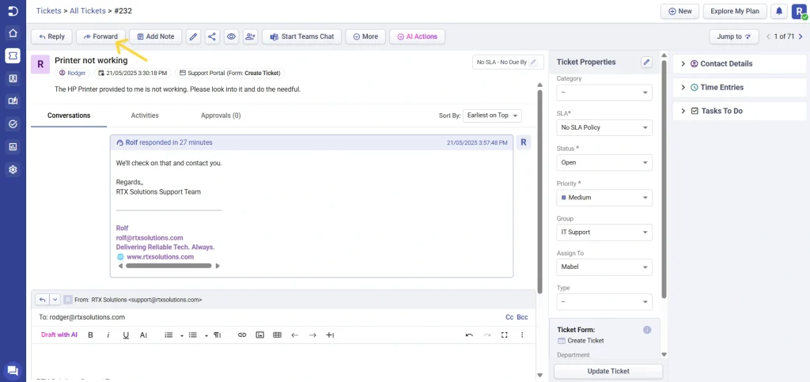Viewport: 810px width, 382px height.
Task: Open the notifications bell icon
Action: 778,11
